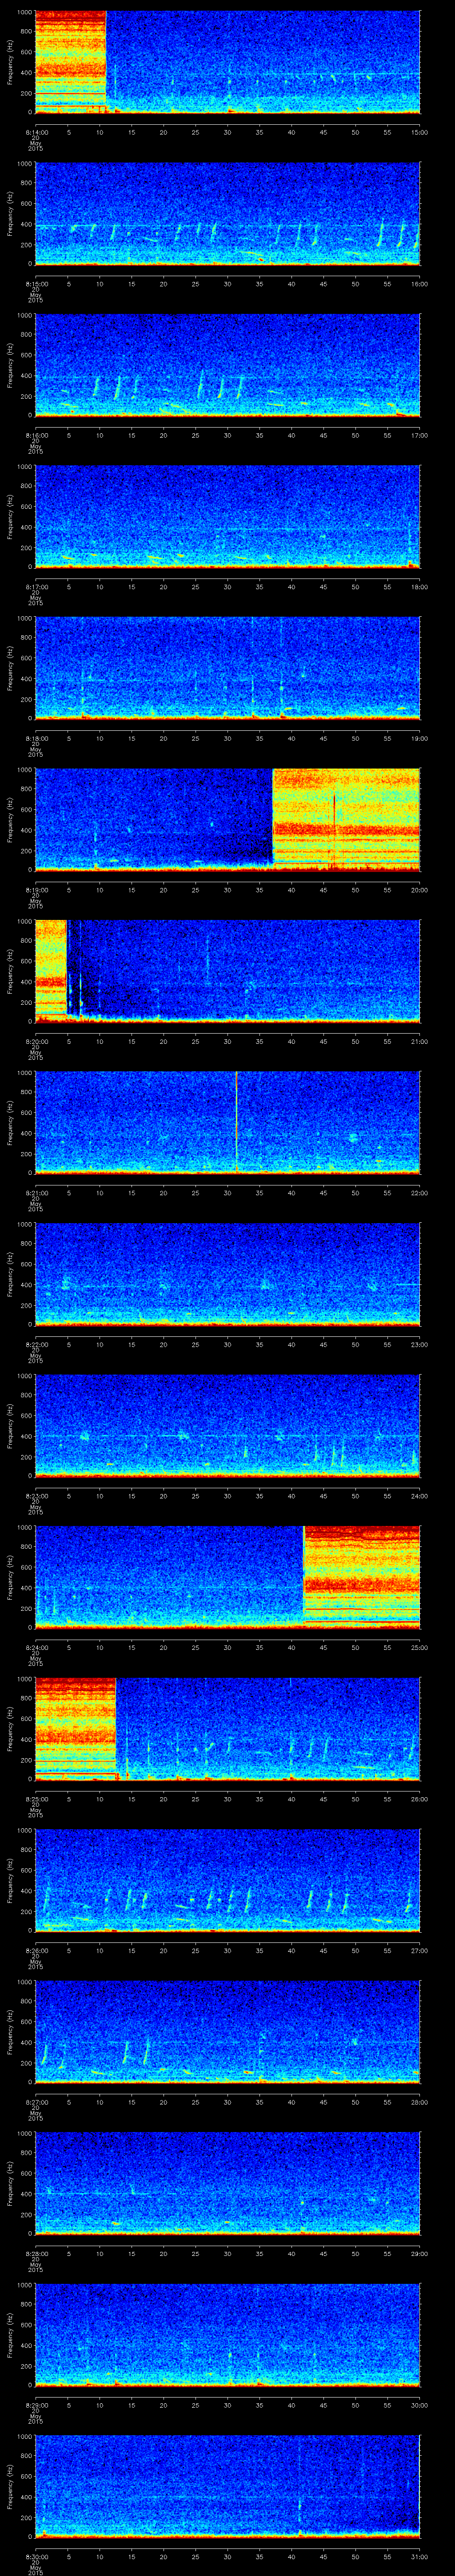Viewport: 455px width, 2576px height.
Task: Select the spectrogram panel starting at 8:16:00
Action: (228, 365)
